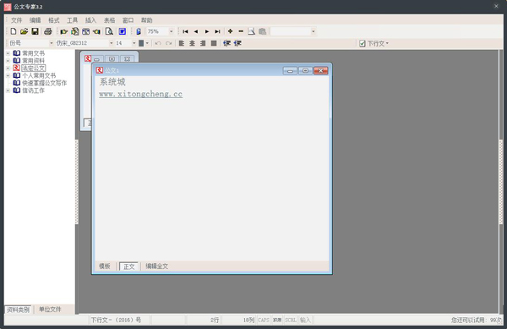Open the 帮助 menu
Image resolution: width=507 pixels, height=329 pixels.
pyautogui.click(x=146, y=20)
